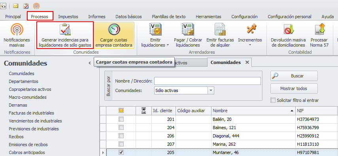Screen dimensions: 338x156
Task: Open the Impuestos tab
Action: tap(68, 17)
